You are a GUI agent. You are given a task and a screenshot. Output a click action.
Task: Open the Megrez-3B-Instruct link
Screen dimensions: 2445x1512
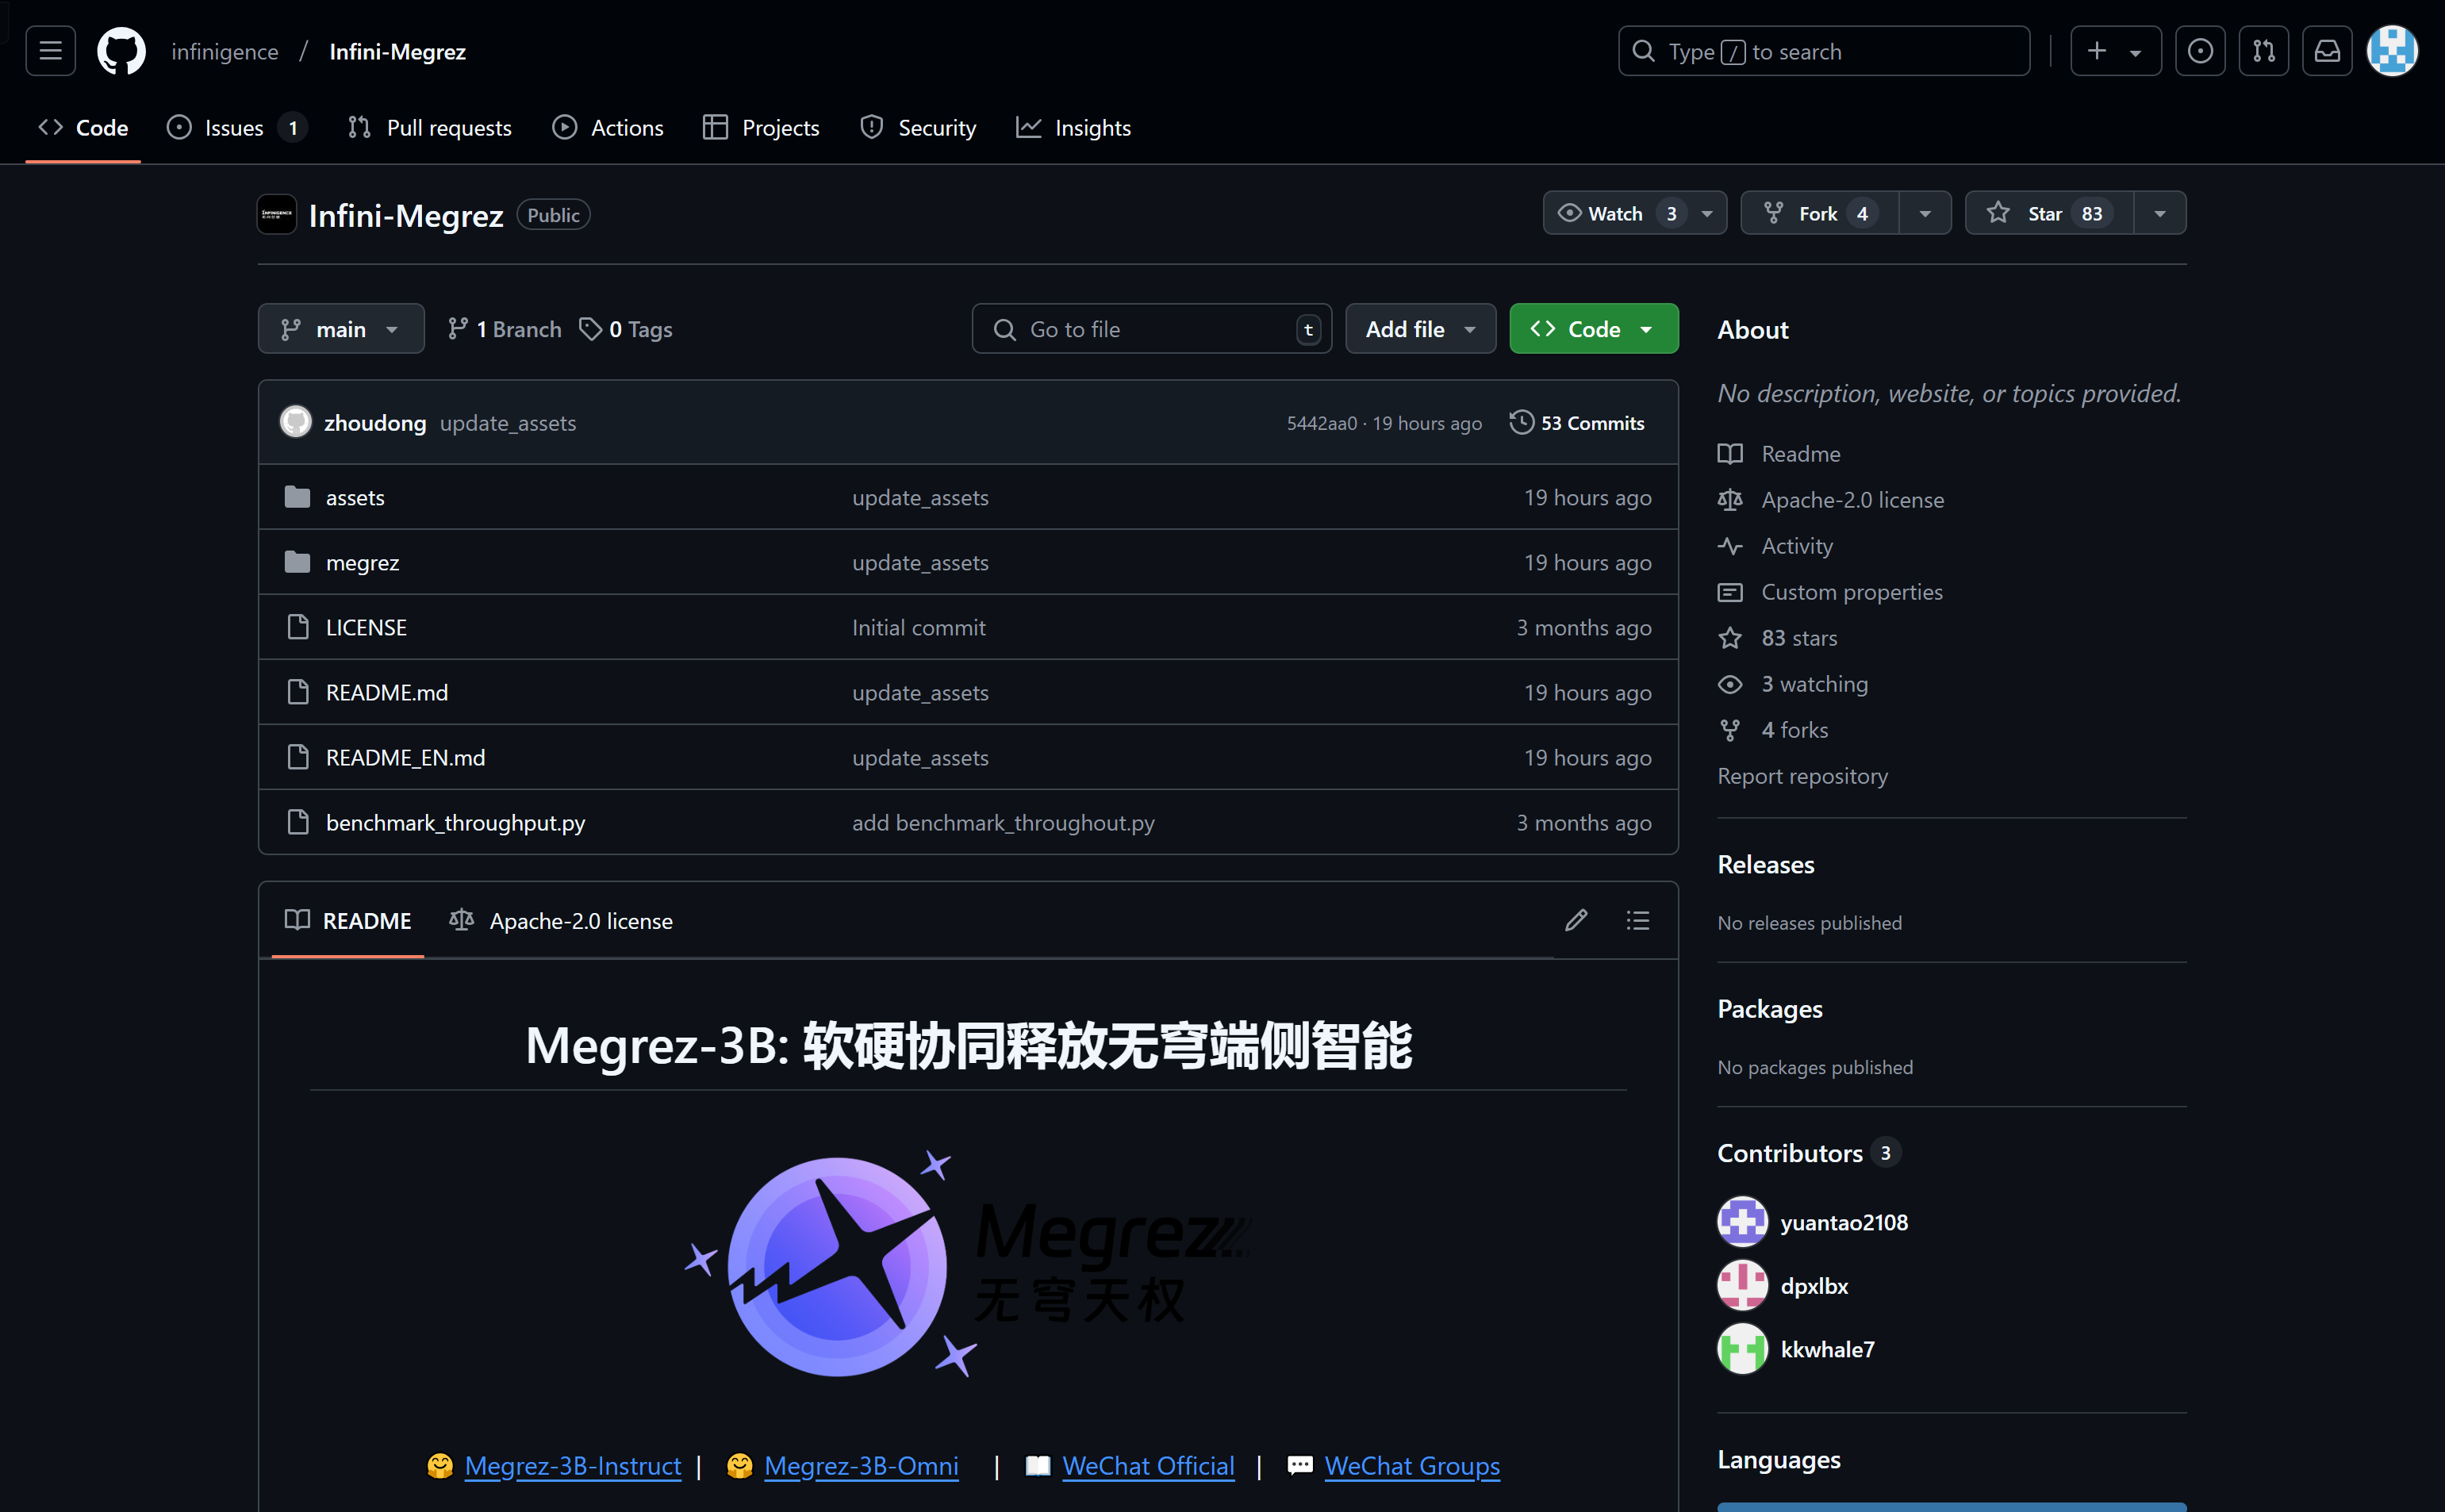[x=572, y=1466]
